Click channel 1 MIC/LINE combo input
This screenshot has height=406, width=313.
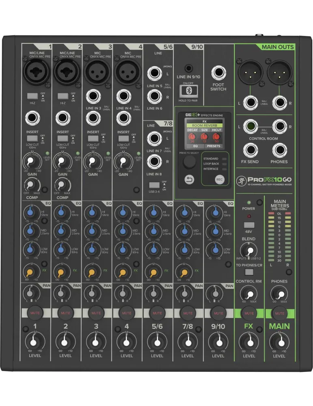coord(37,71)
